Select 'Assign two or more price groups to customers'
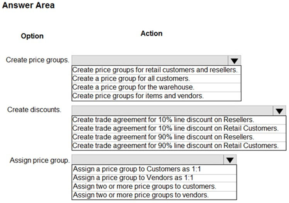The height and width of the screenshot is (203, 289). point(154,186)
